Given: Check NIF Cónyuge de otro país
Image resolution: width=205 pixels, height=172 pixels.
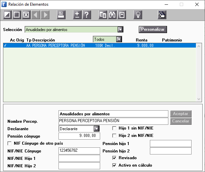Looking at the screenshot, I should [x=9, y=143].
